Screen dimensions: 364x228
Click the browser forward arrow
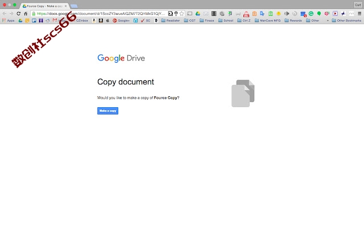coord(11,14)
